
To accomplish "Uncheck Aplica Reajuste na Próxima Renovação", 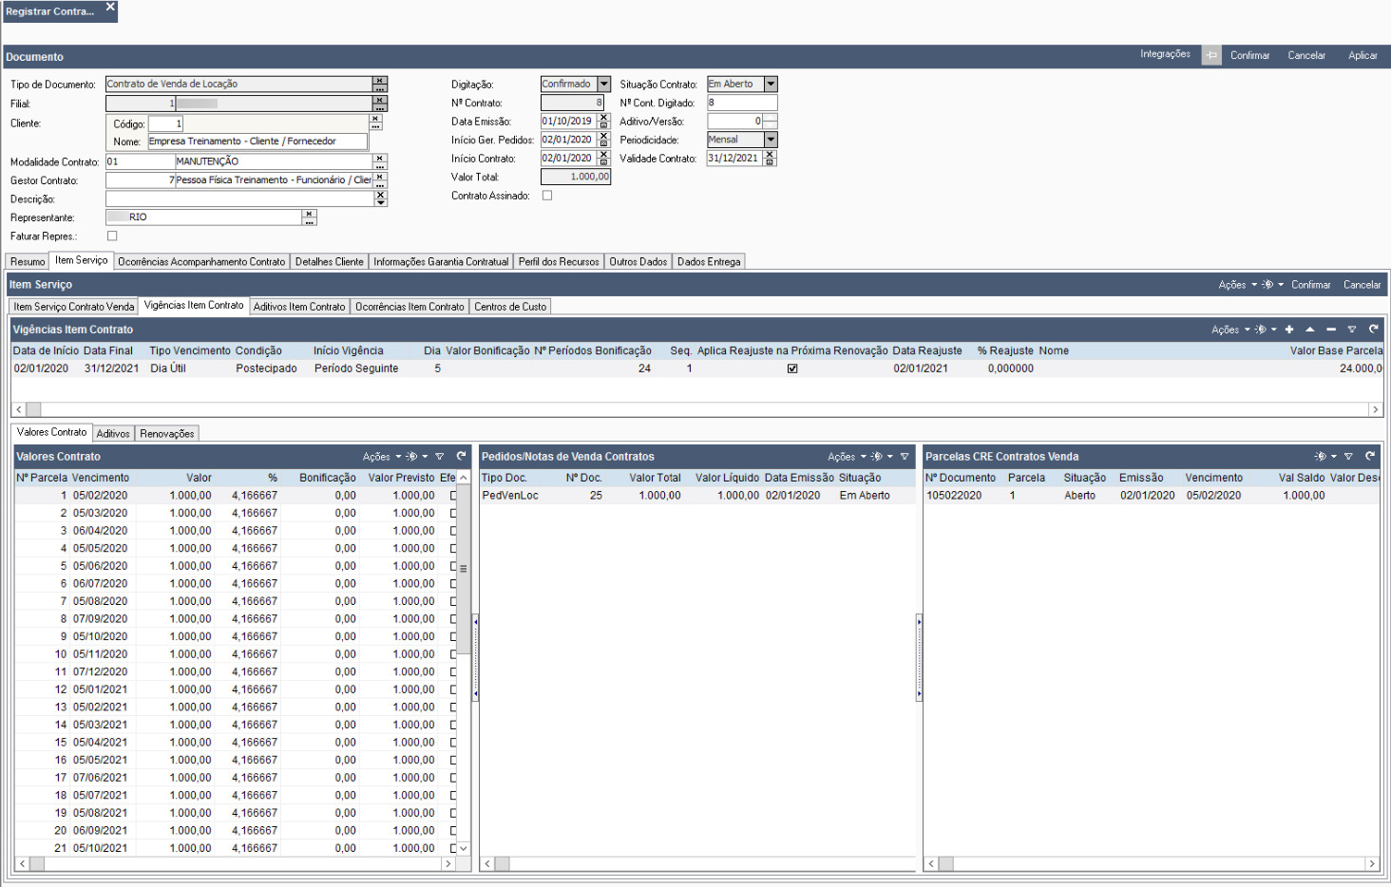I will (x=792, y=368).
